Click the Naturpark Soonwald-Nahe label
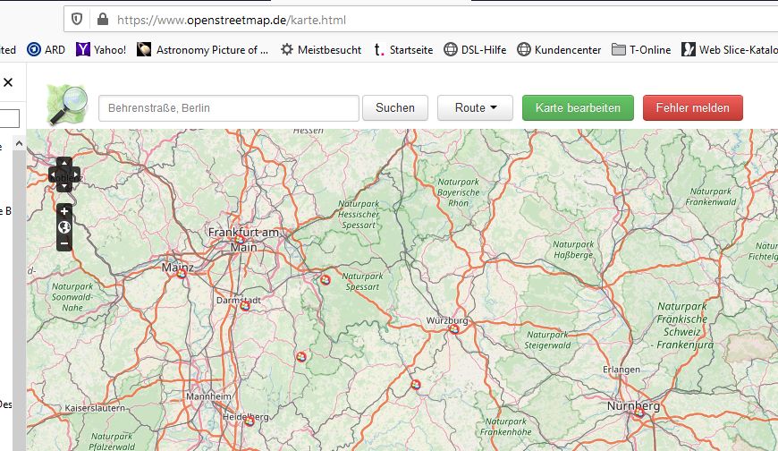 click(72, 297)
